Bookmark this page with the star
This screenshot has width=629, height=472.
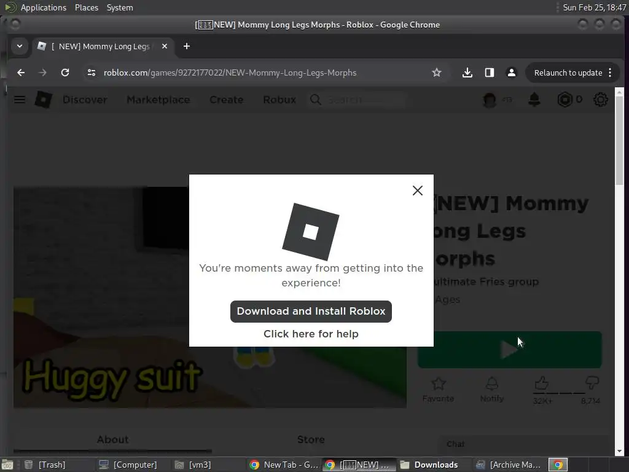[437, 73]
